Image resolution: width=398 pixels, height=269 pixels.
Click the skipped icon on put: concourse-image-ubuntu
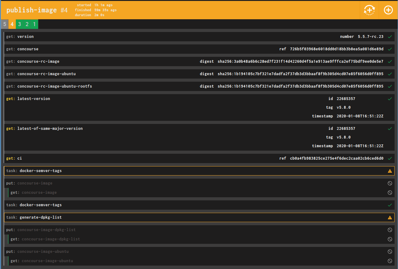390,251
